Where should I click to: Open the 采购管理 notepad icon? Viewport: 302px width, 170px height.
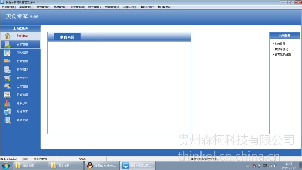(7, 53)
